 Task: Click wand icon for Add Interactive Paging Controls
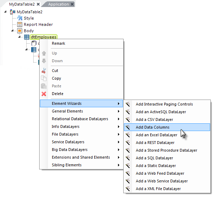(x=128, y=104)
